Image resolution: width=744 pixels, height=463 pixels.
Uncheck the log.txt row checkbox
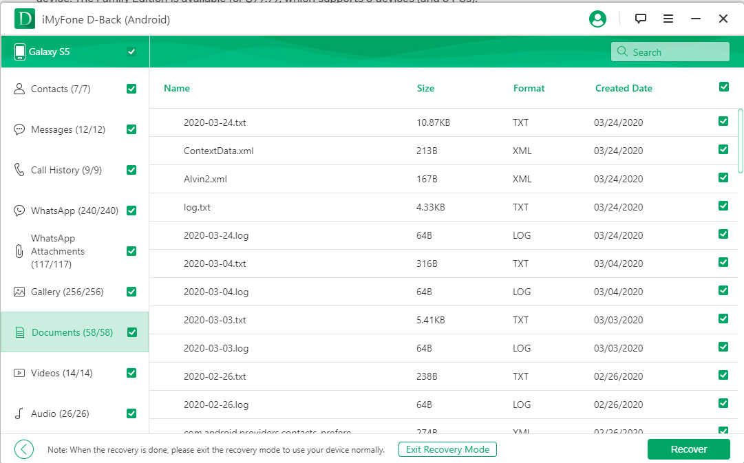click(723, 206)
